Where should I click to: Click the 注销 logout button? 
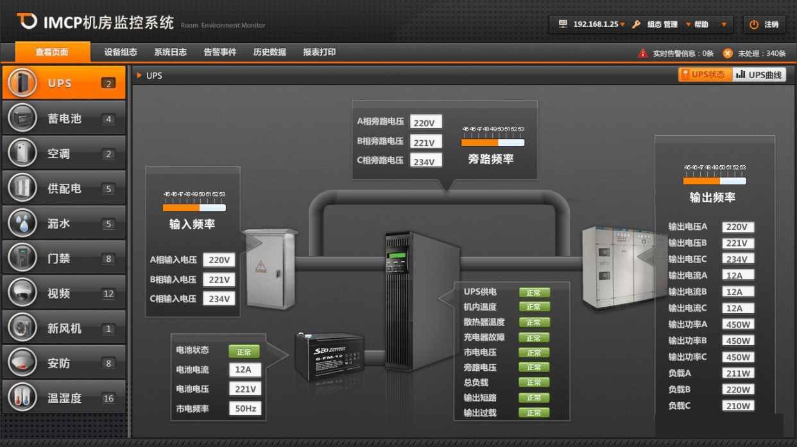pyautogui.click(x=764, y=24)
